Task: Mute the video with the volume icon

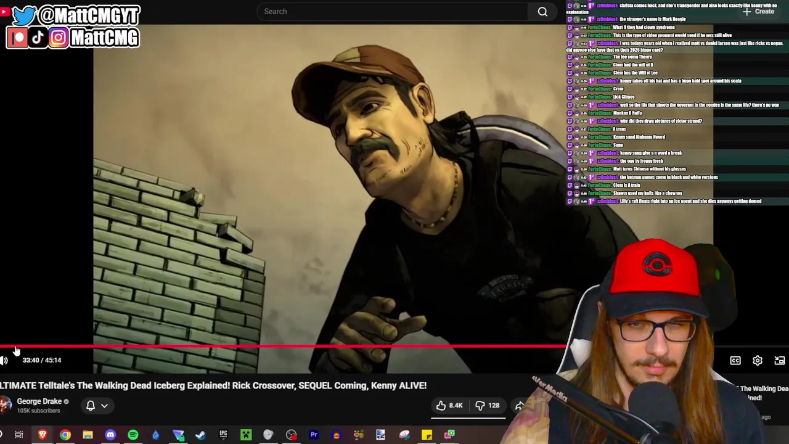Action: [4, 361]
